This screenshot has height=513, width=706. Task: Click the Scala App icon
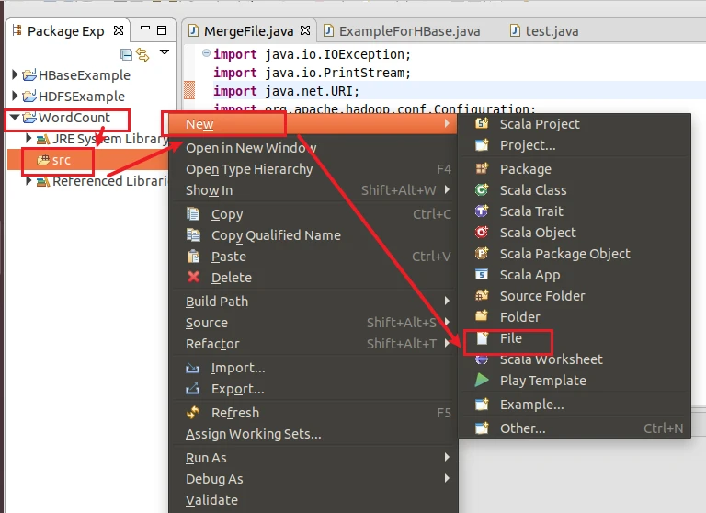coord(482,275)
